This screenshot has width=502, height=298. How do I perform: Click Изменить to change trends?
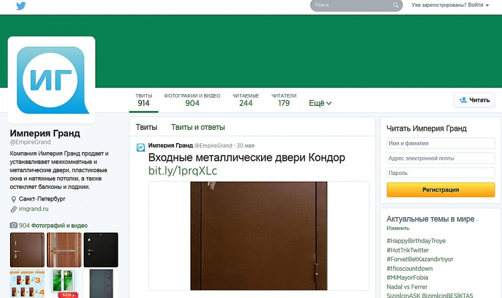398,228
